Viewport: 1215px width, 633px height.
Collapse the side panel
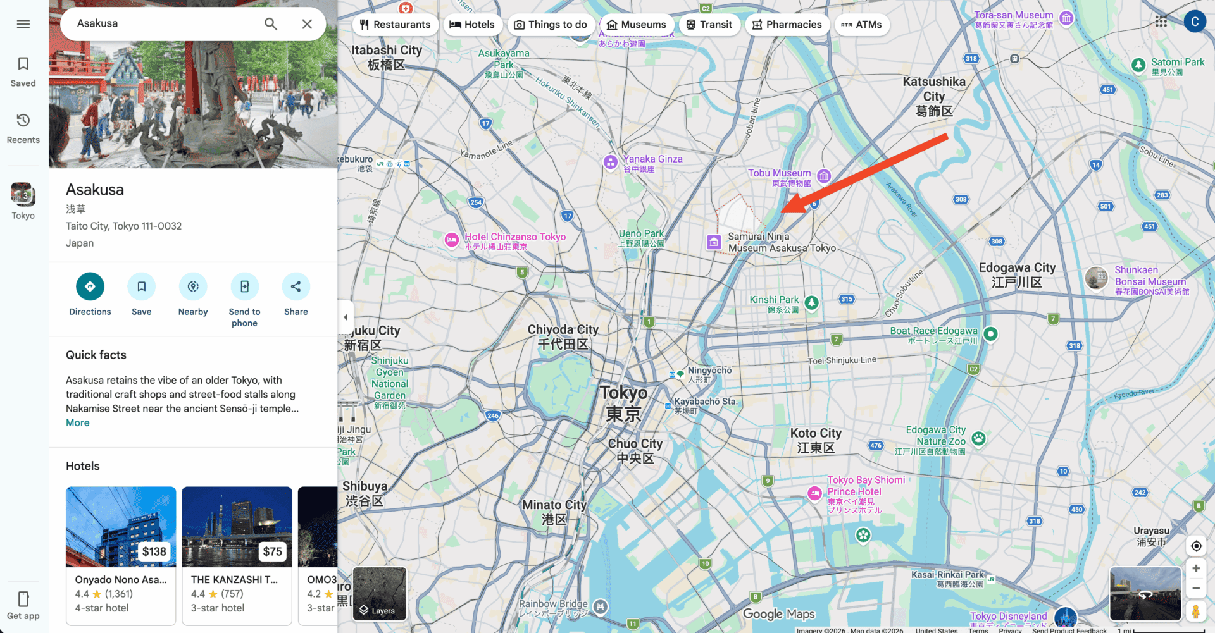point(346,317)
